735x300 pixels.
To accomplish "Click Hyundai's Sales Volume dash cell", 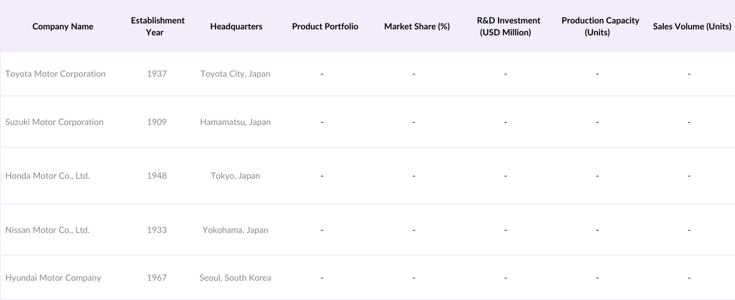I will (689, 277).
